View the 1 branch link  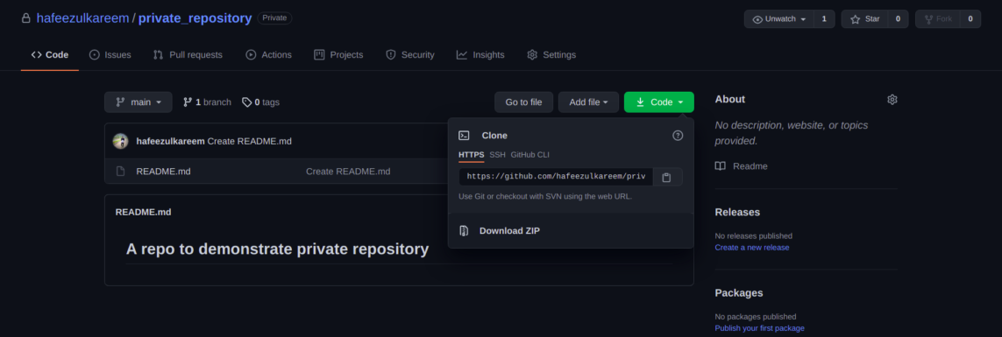point(207,102)
